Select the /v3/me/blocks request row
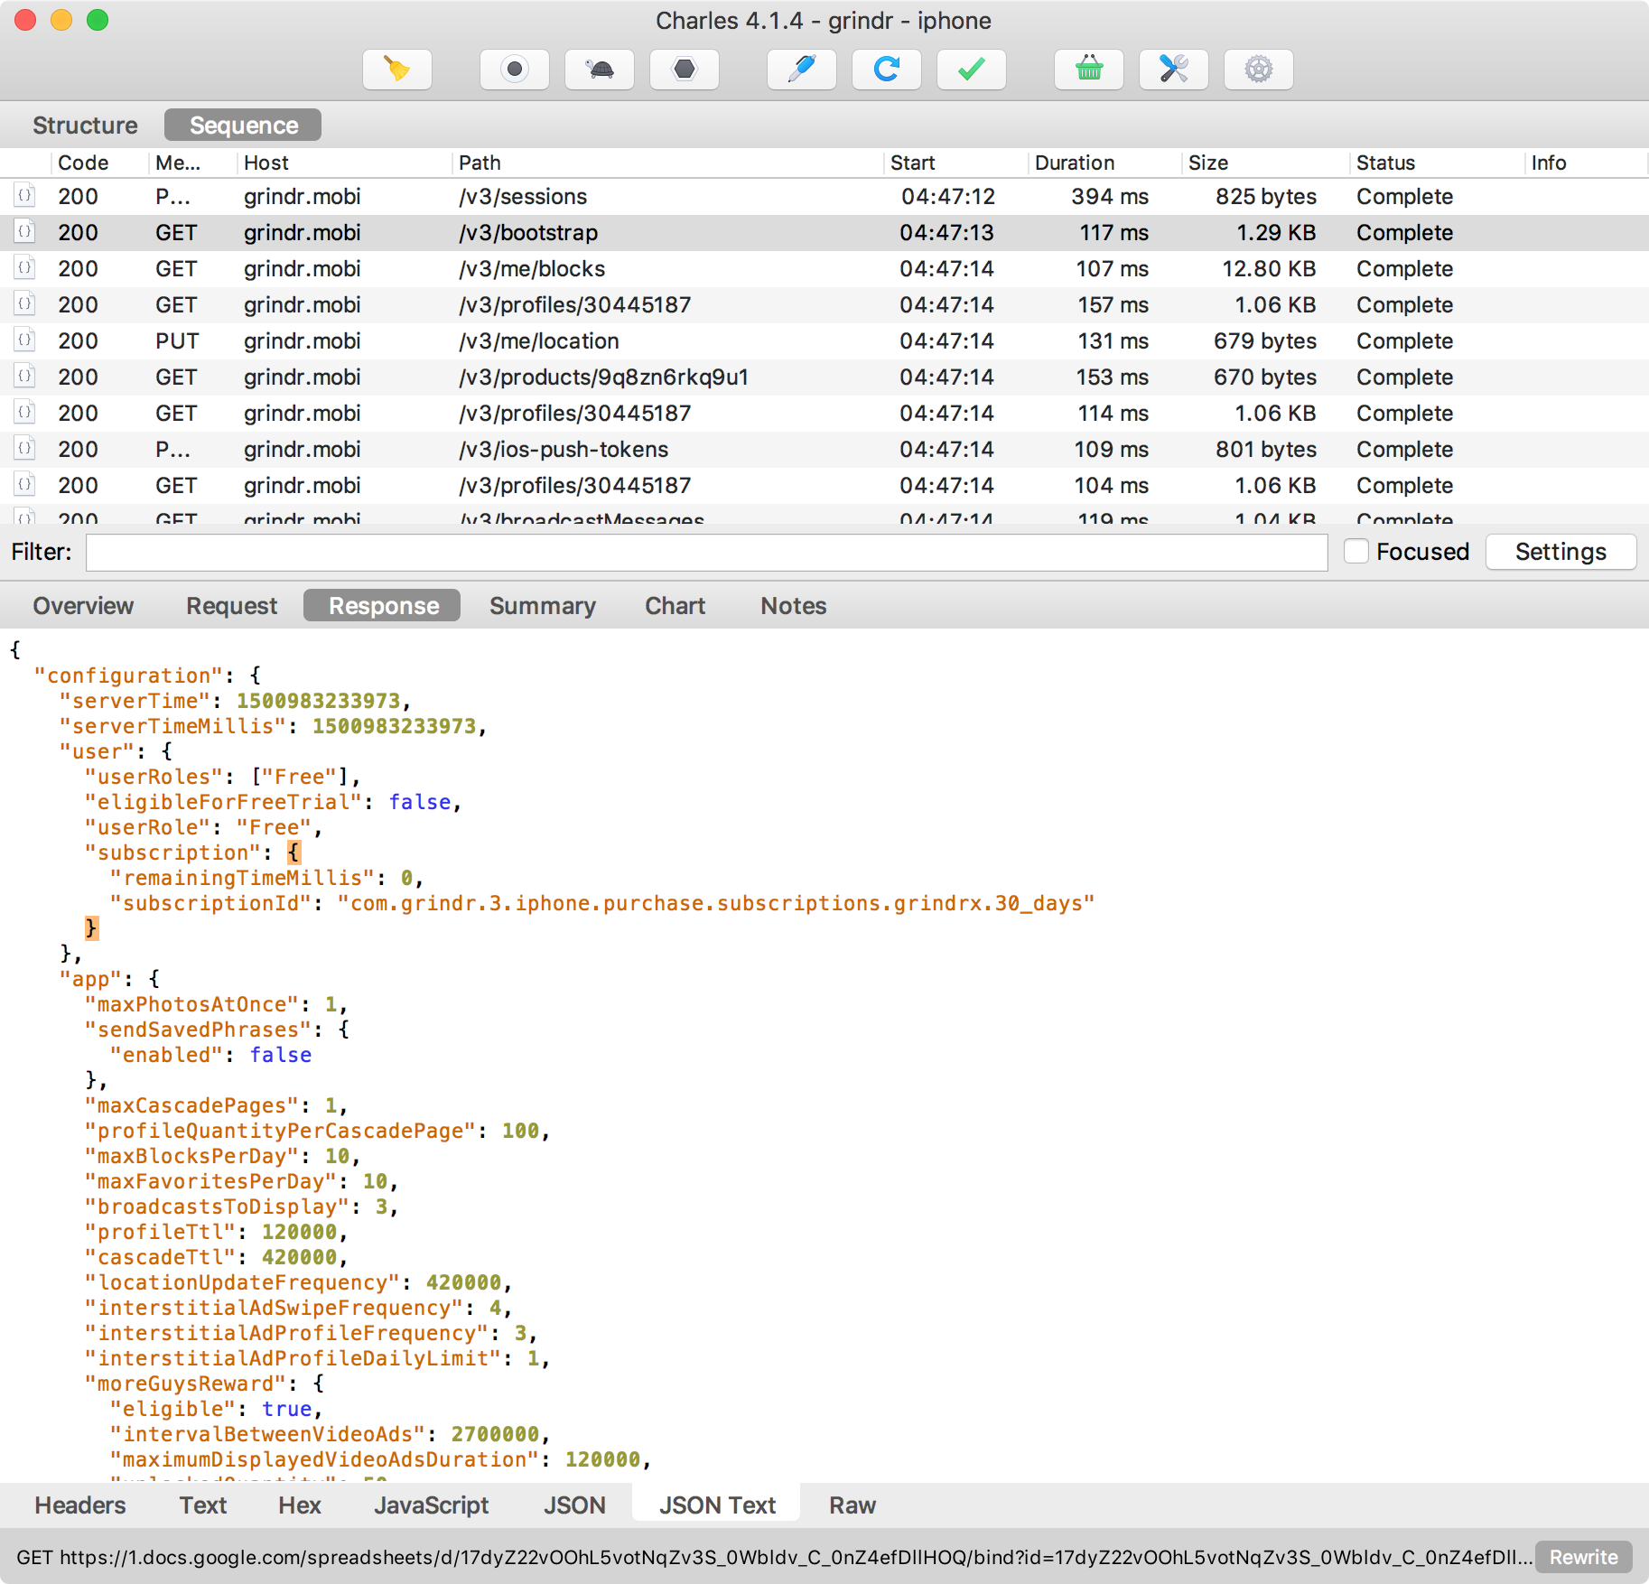The height and width of the screenshot is (1584, 1649). pos(824,268)
